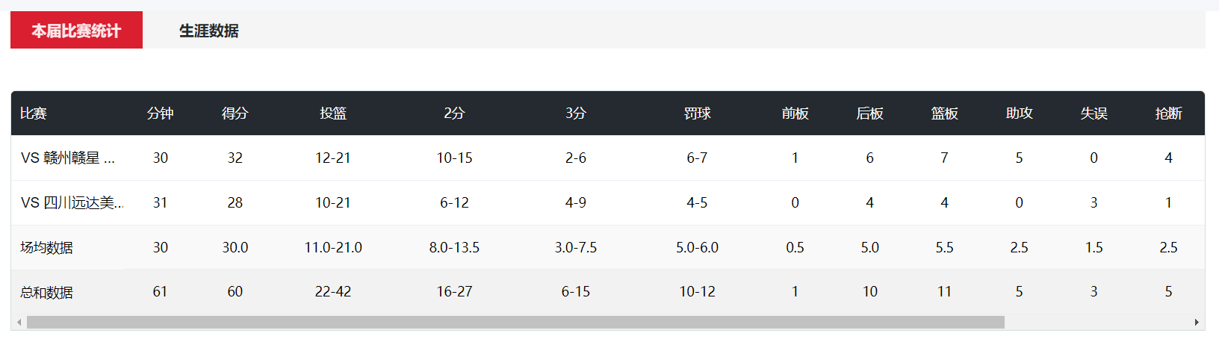
Task: Click the 得分 column header
Action: (x=235, y=114)
